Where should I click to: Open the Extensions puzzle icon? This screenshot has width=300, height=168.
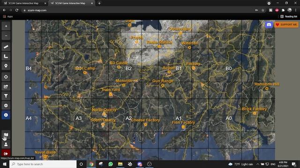click(x=283, y=10)
